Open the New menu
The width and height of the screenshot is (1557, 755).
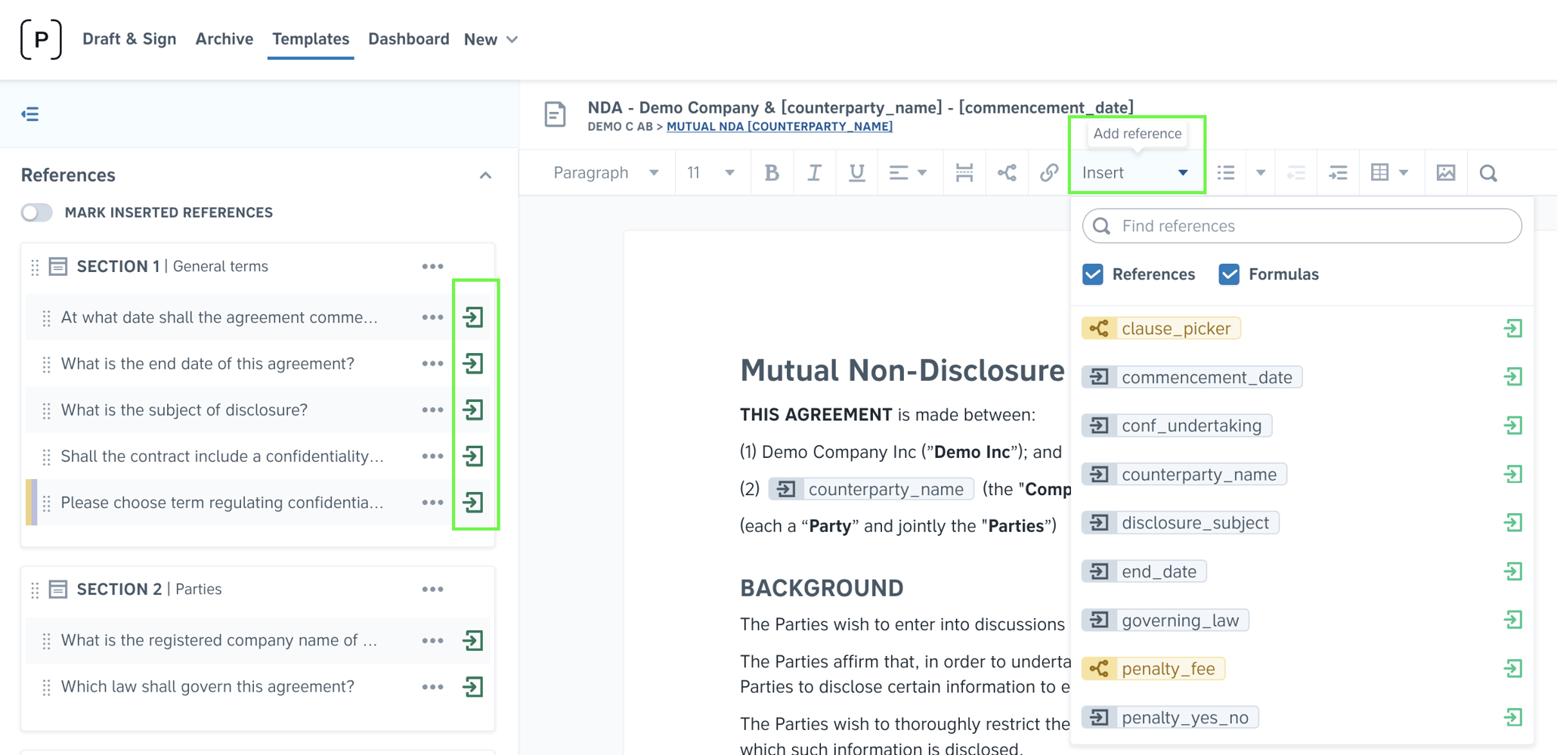point(490,39)
